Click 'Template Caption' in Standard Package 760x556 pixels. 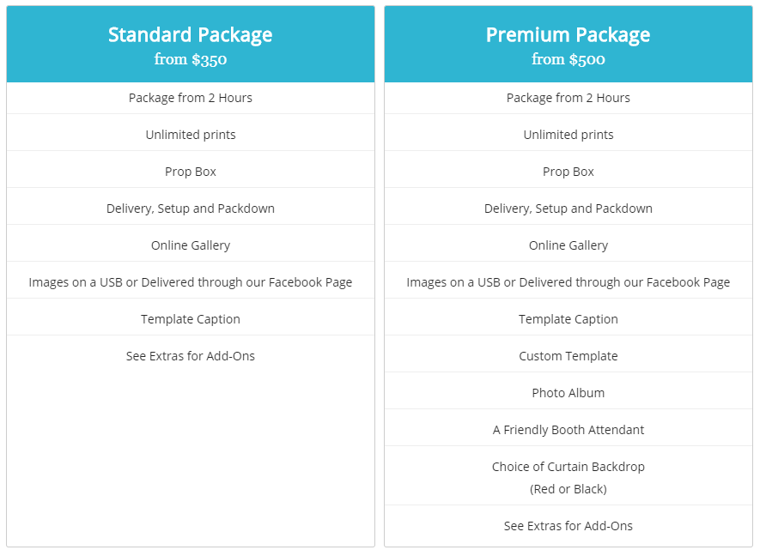pos(191,318)
